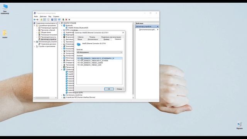Image resolution: width=247 pixels, height=139 pixels.
Task: Click the Просмотр событий icon in the left tree
Action: click(39, 30)
